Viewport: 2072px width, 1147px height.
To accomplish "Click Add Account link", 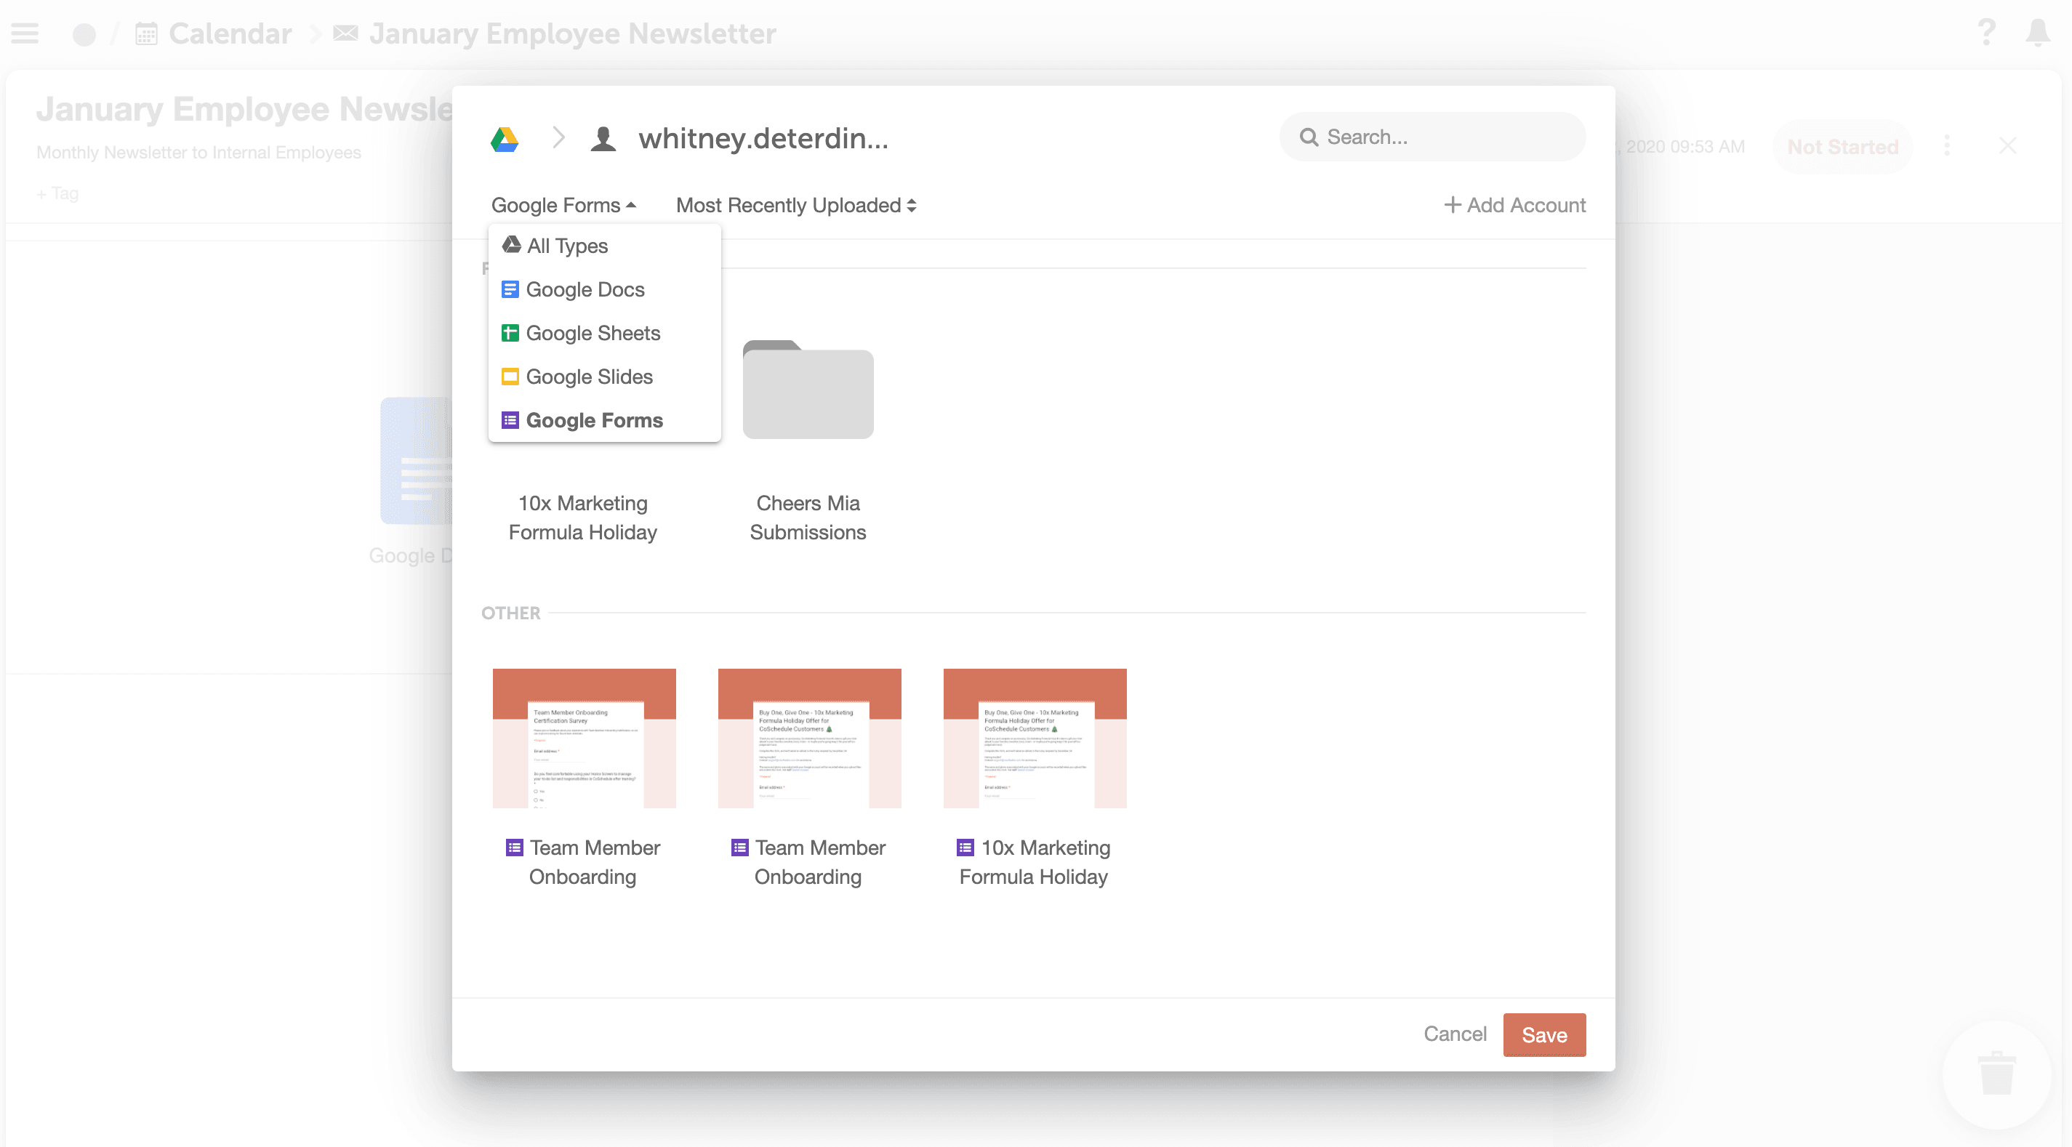I will coord(1514,205).
